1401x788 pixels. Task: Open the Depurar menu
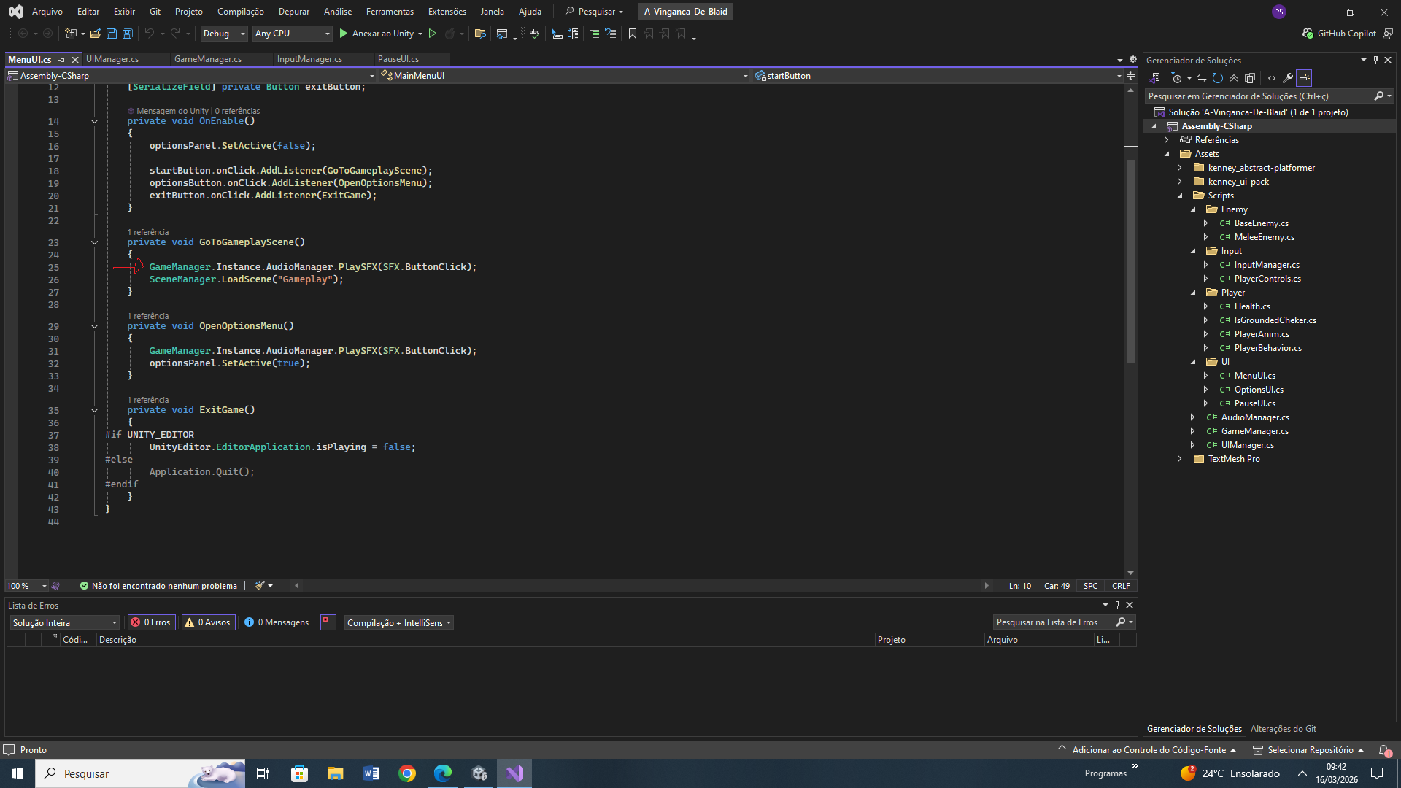pos(293,12)
